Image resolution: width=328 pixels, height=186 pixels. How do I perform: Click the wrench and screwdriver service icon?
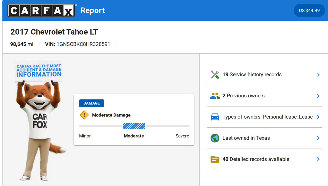215,74
